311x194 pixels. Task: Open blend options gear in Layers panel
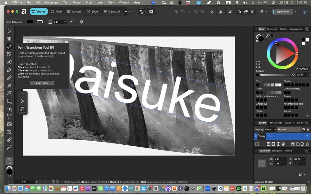click(x=304, y=129)
